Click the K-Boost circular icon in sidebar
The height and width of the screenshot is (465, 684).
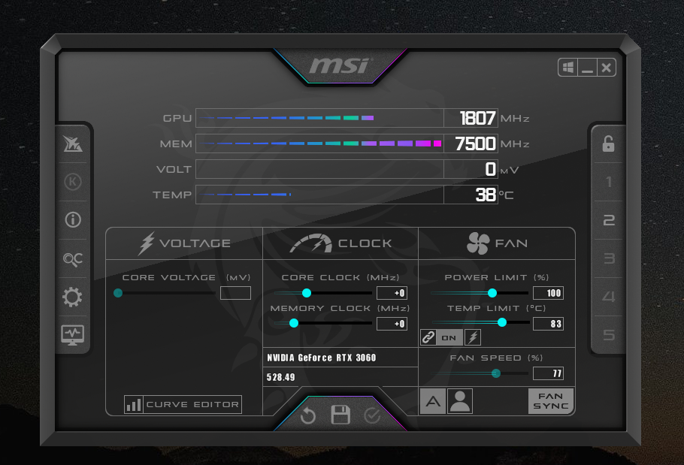(73, 182)
